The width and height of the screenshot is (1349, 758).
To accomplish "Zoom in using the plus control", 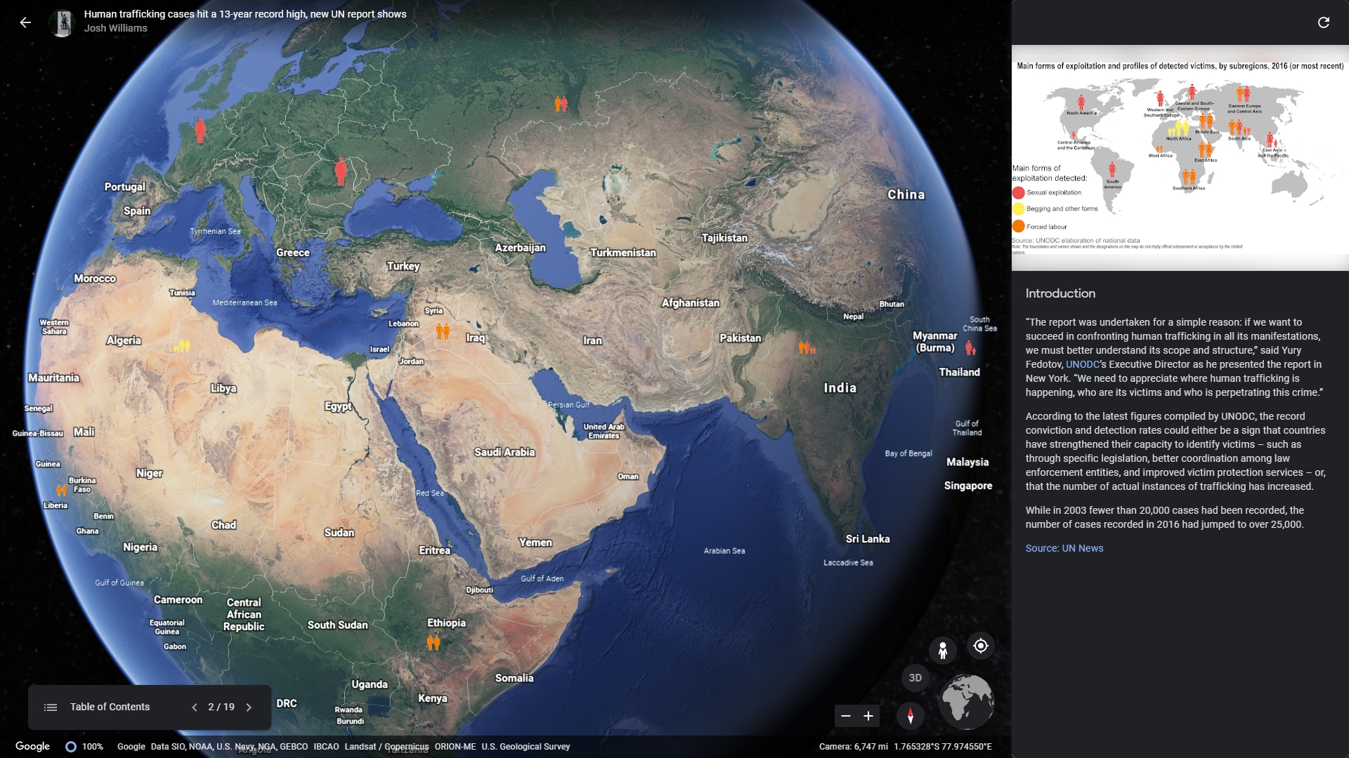I will click(869, 716).
